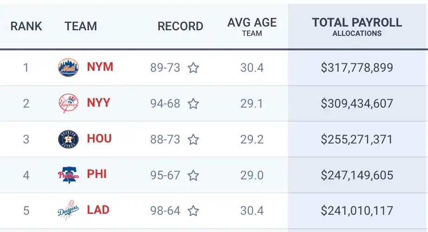Click the New York Mets logo
Viewport: 428px width, 232px height.
click(68, 67)
